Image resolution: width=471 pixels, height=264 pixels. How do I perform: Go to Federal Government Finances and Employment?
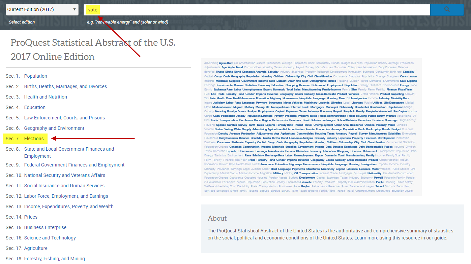click(74, 165)
